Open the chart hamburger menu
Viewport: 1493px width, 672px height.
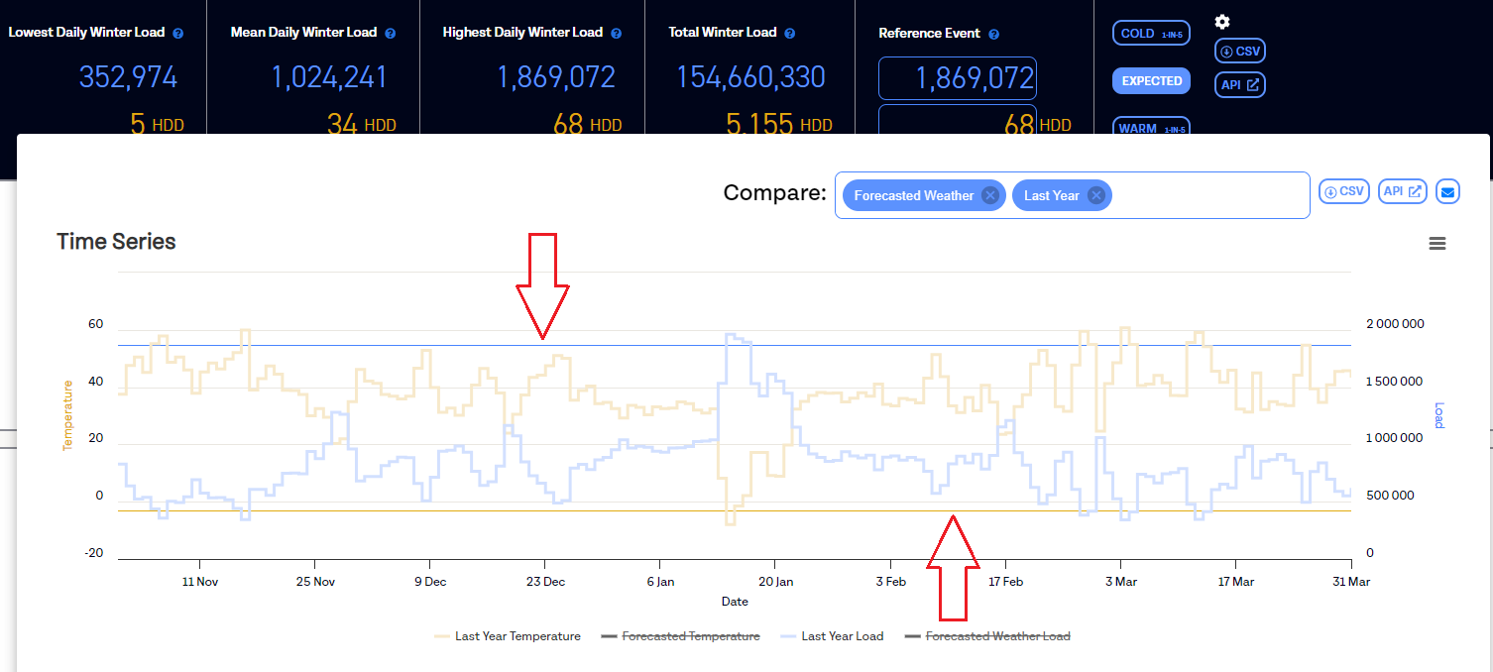pos(1437,244)
